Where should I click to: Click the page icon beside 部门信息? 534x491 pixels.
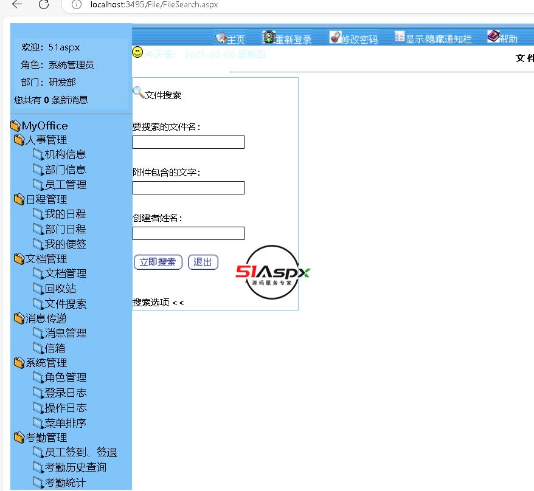[38, 170]
